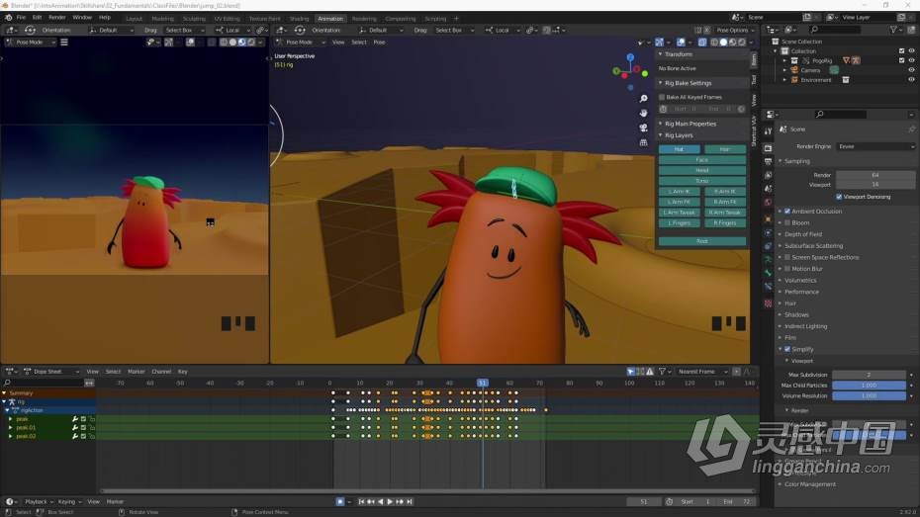Open the World properties tab icon
This screenshot has width=920, height=517.
point(768,203)
